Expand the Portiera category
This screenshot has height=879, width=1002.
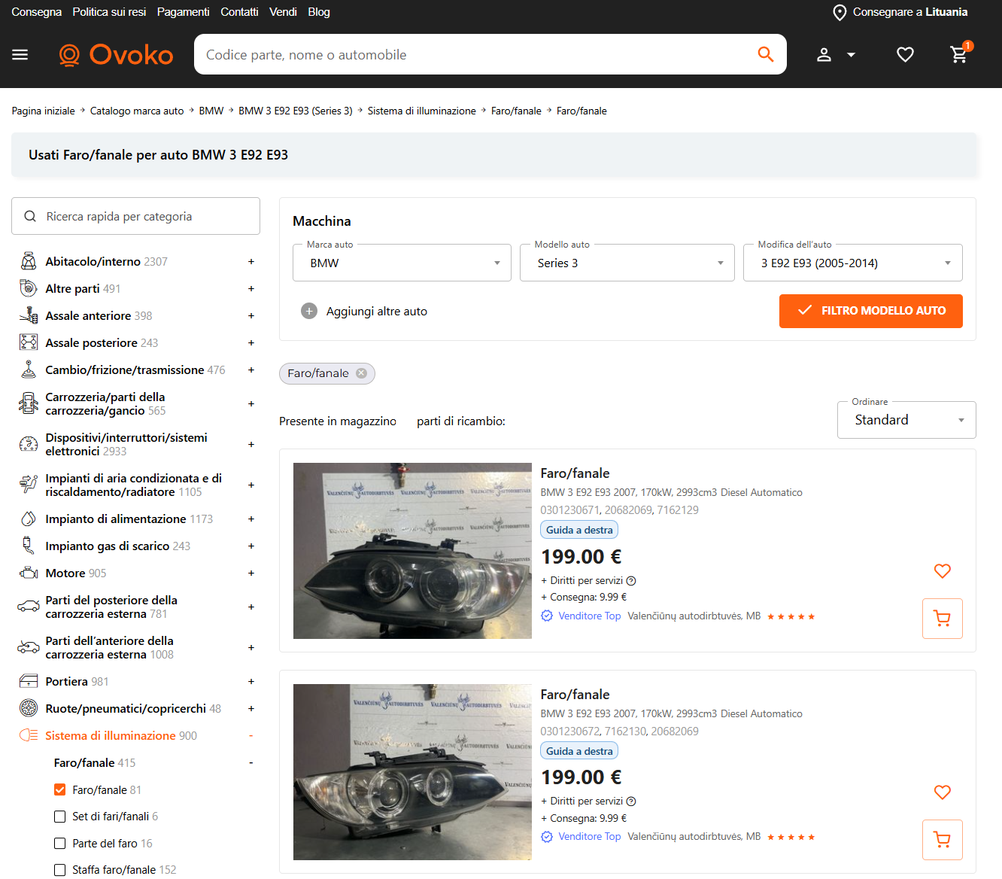coord(251,682)
